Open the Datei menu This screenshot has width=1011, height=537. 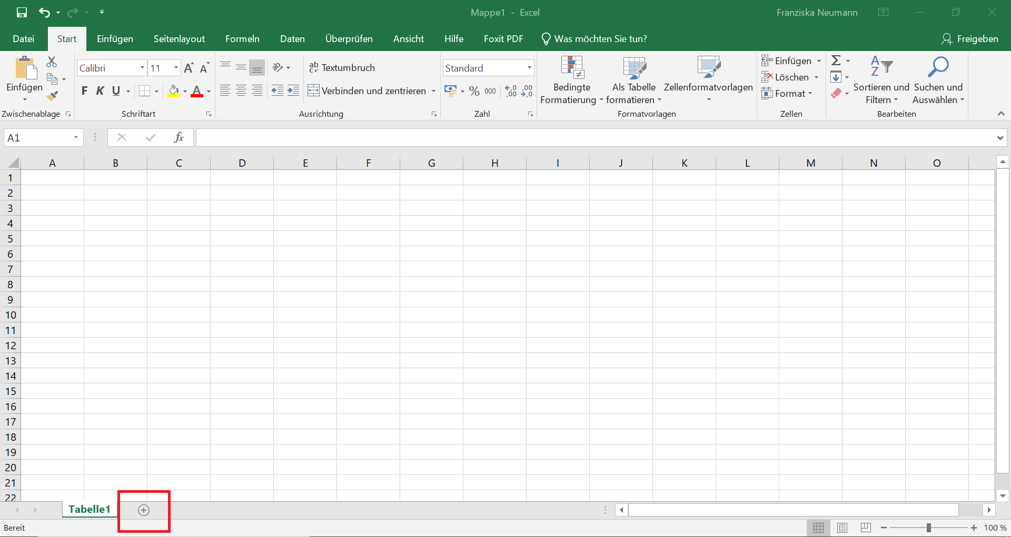click(23, 38)
